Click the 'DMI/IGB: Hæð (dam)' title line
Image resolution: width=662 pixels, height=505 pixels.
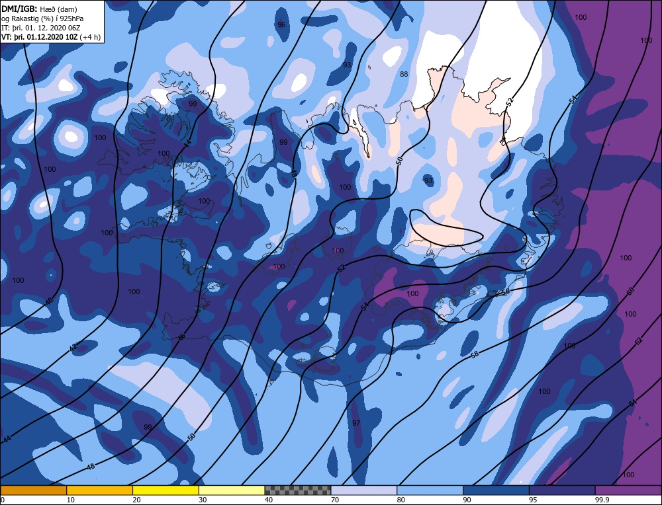pyautogui.click(x=39, y=9)
